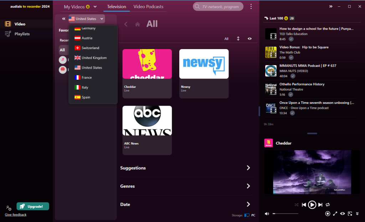Open the three-dot options menu
The width and height of the screenshot is (365, 222).
click(251, 6)
